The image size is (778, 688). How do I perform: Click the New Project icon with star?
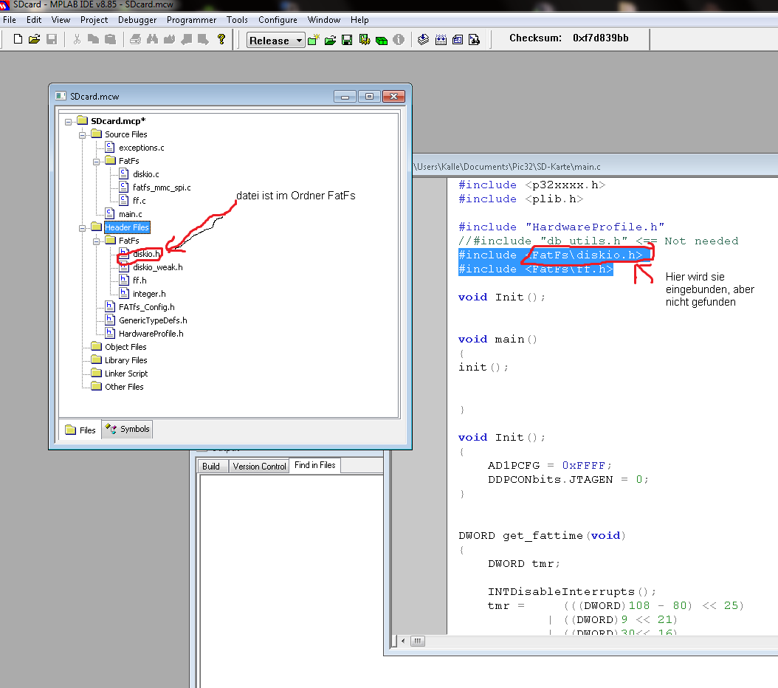[x=314, y=40]
